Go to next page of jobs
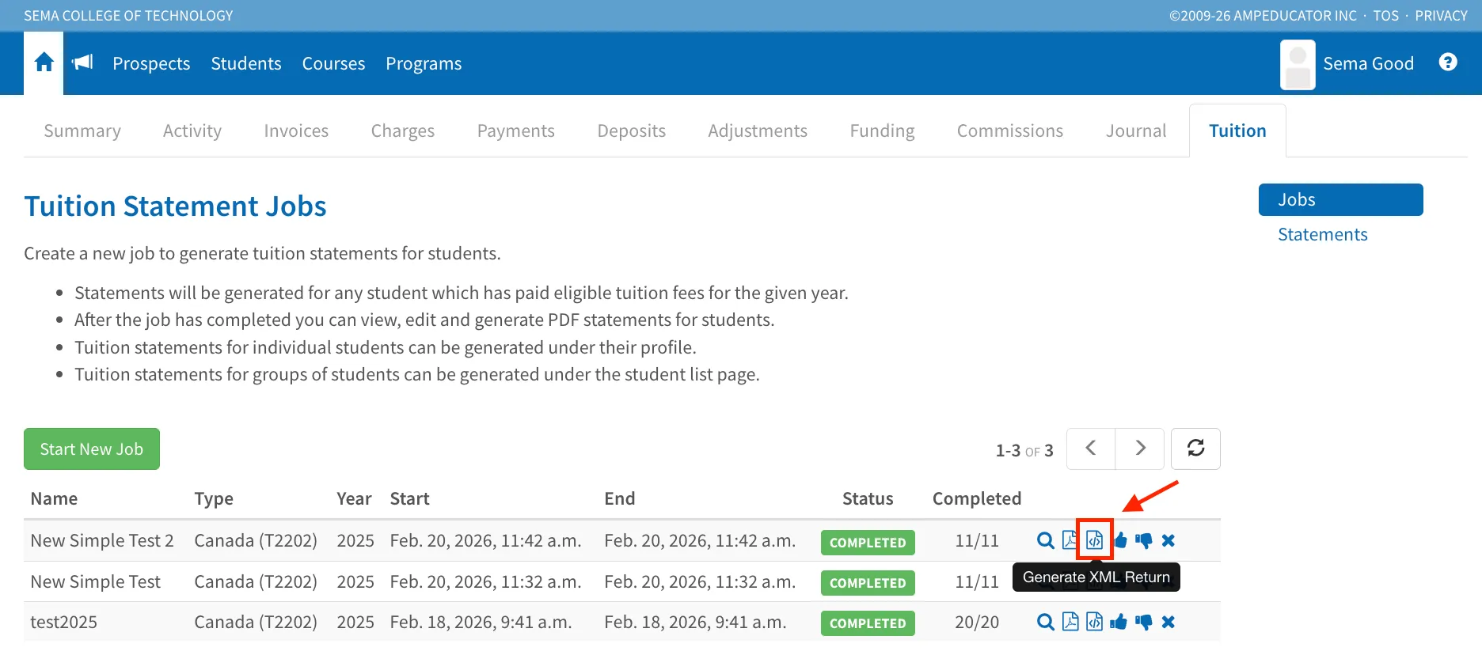The width and height of the screenshot is (1482, 655). 1140,449
